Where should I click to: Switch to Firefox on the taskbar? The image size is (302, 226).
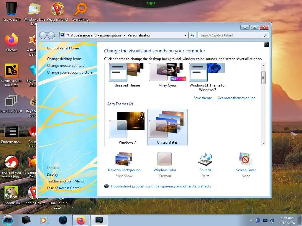point(81,220)
